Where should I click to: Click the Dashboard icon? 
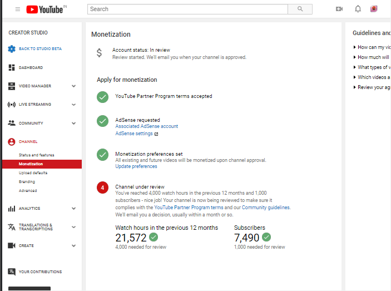[12, 67]
